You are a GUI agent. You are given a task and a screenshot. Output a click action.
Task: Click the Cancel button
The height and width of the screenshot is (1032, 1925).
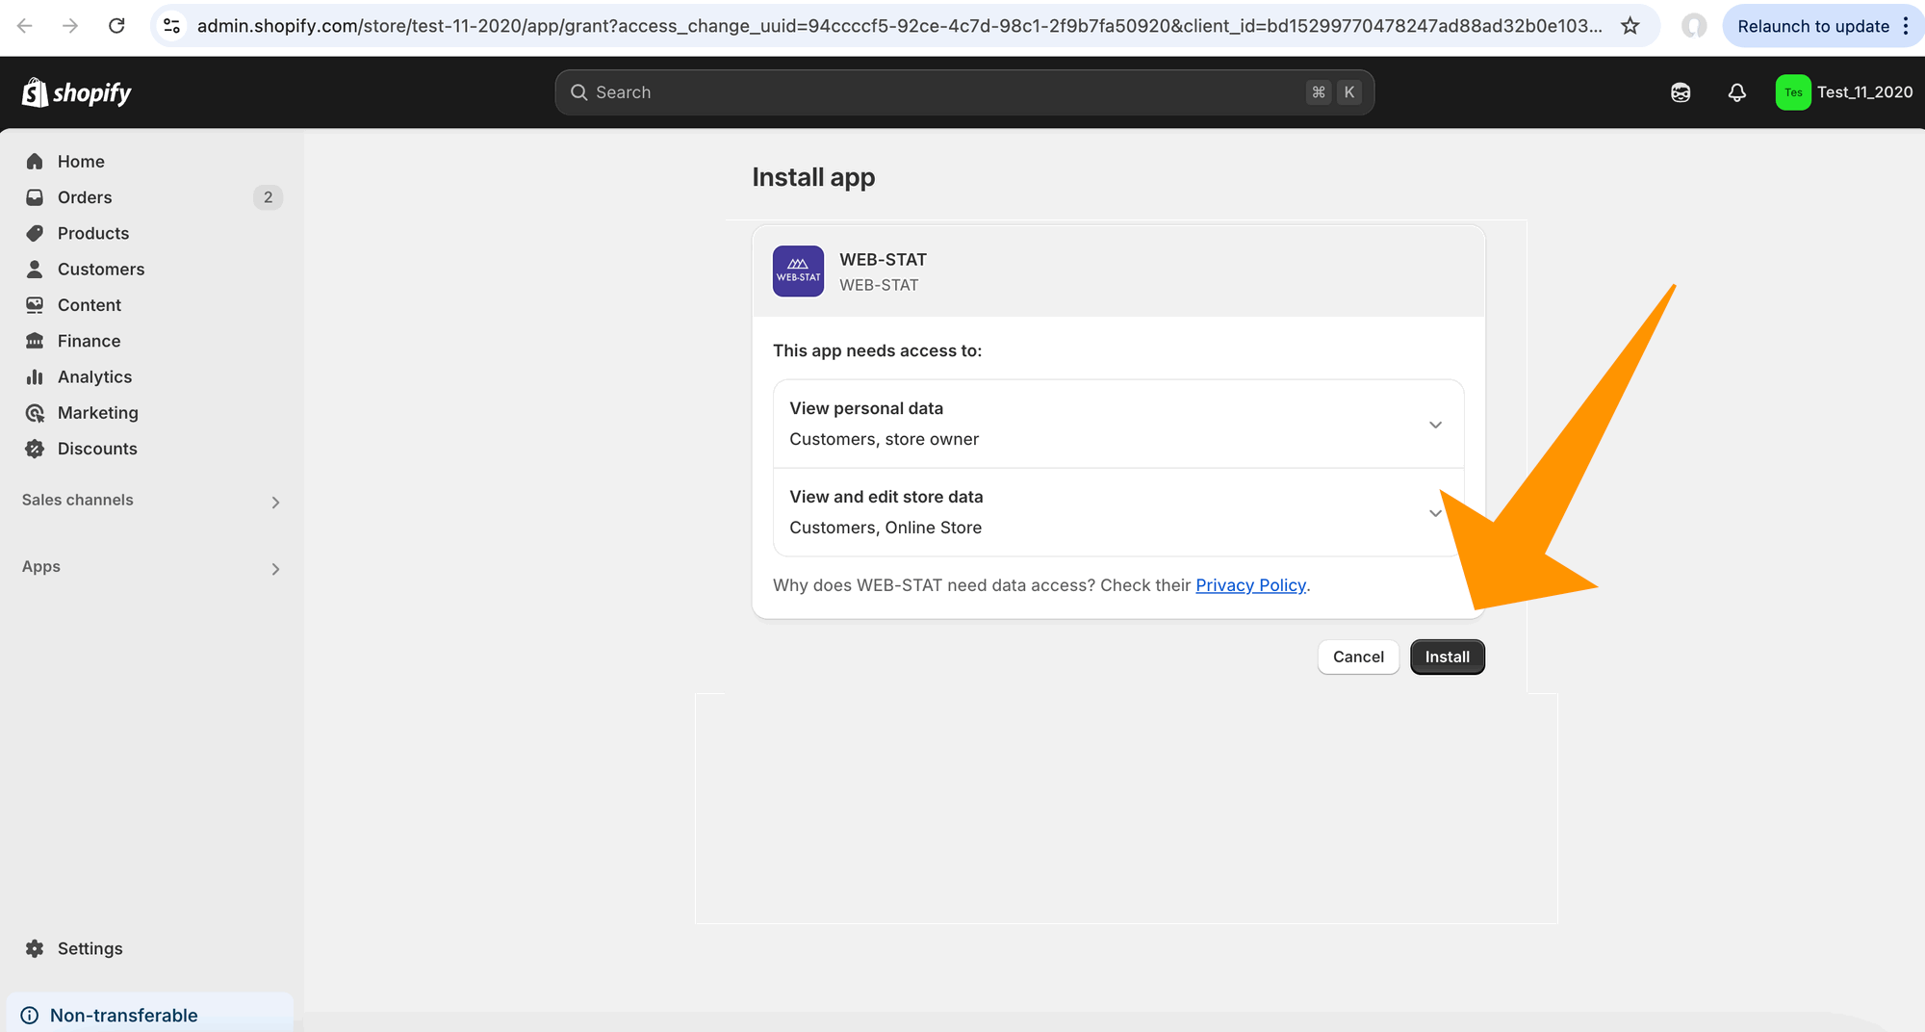1358,657
